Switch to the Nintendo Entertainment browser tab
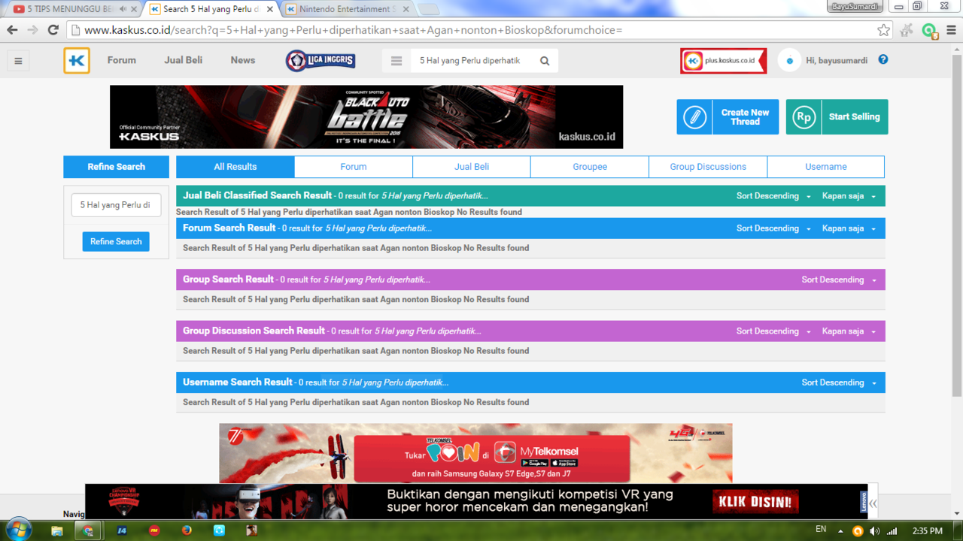Image resolution: width=963 pixels, height=541 pixels. [348, 9]
